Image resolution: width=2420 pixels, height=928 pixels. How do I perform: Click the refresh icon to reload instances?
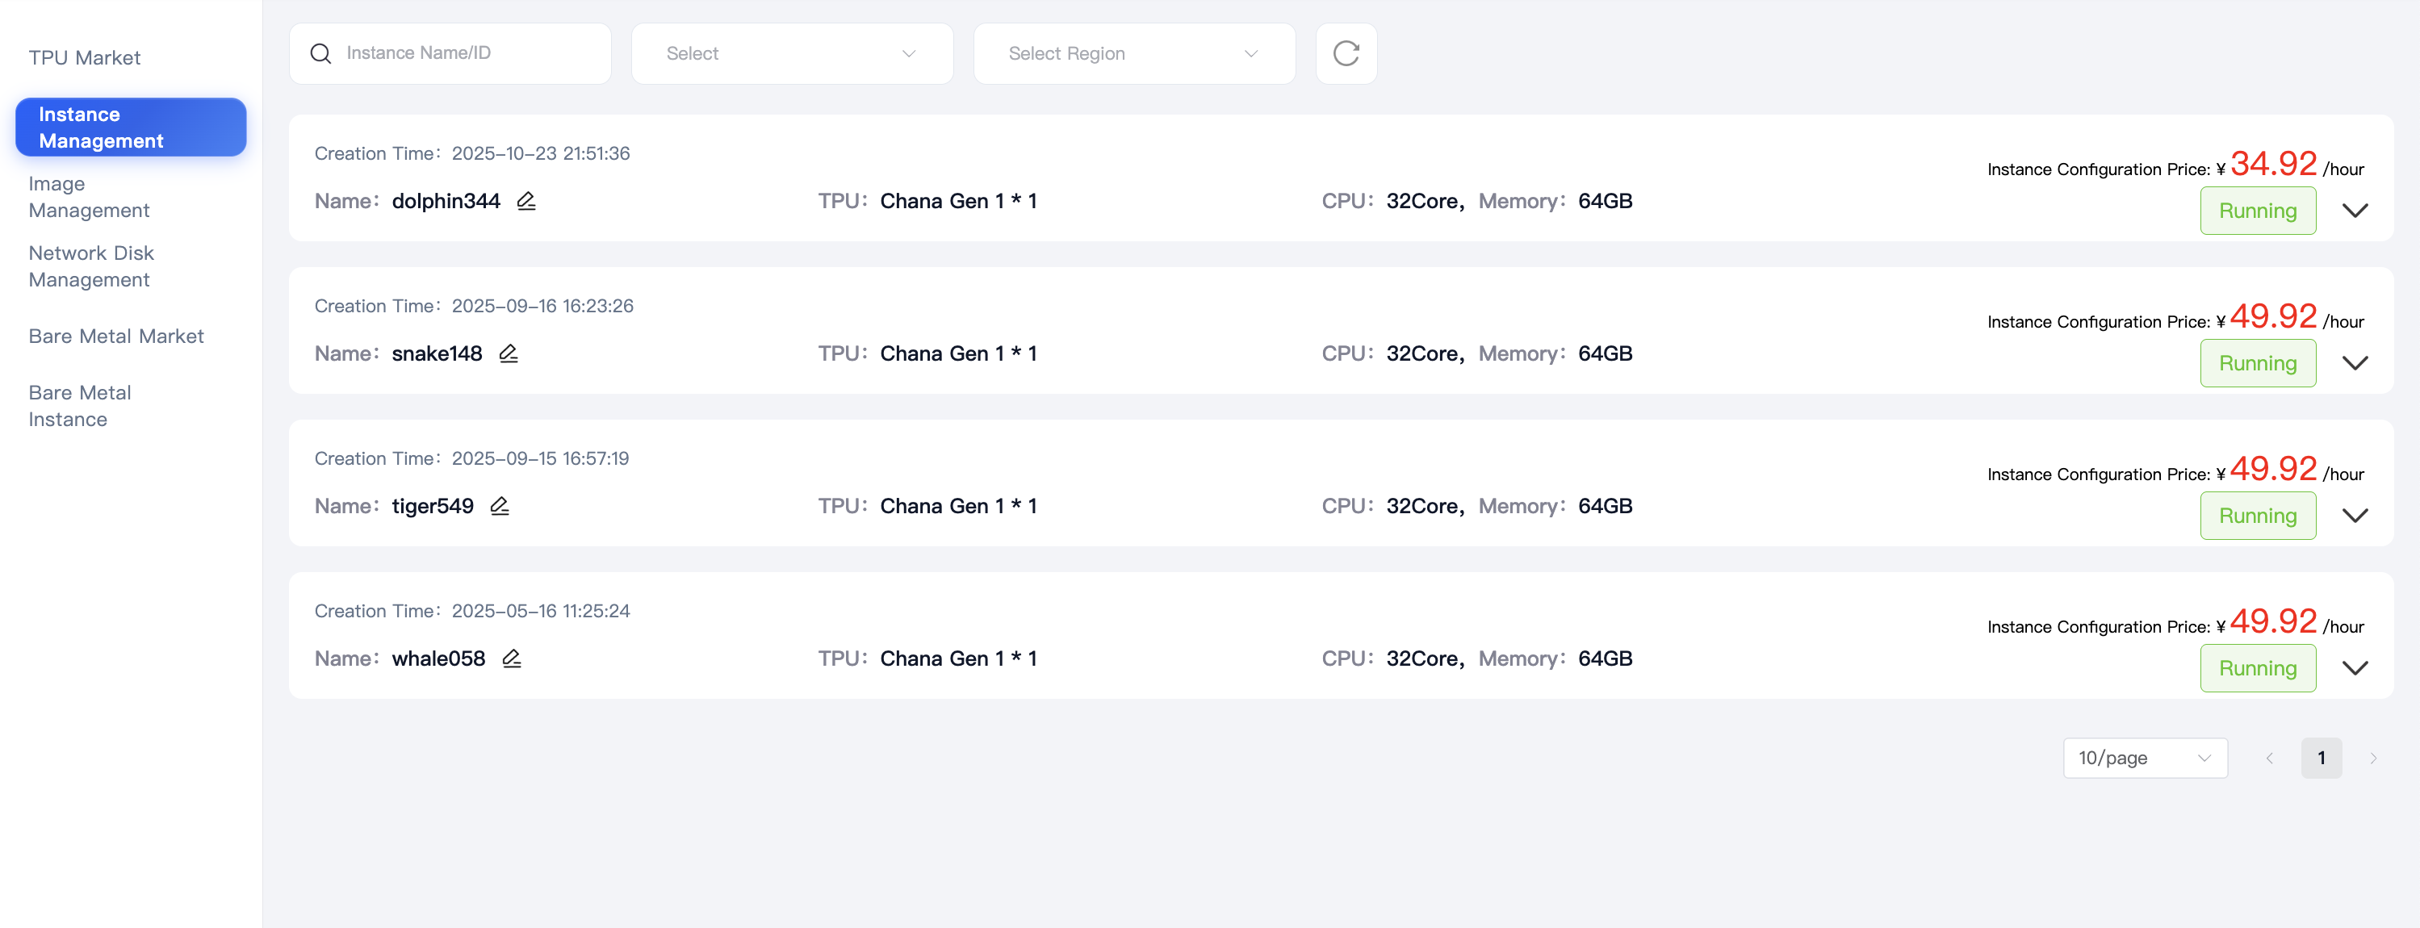pos(1346,53)
